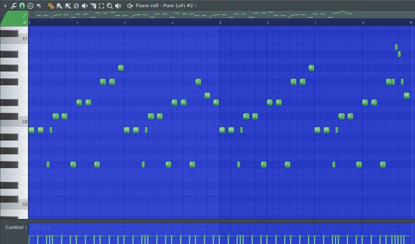
Task: Click the Piano roll - Pure LoFi #2 title
Action: (164, 6)
